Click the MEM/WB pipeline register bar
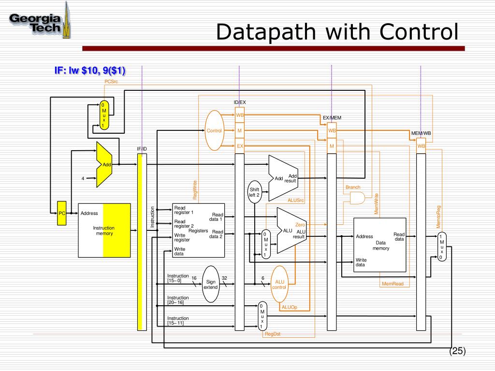 click(421, 242)
